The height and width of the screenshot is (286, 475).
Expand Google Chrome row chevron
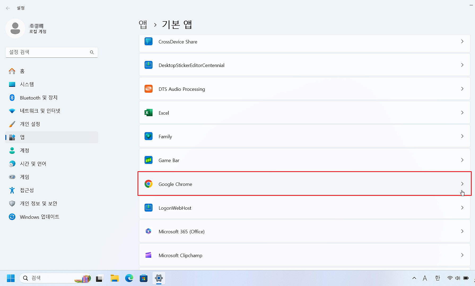click(x=462, y=184)
